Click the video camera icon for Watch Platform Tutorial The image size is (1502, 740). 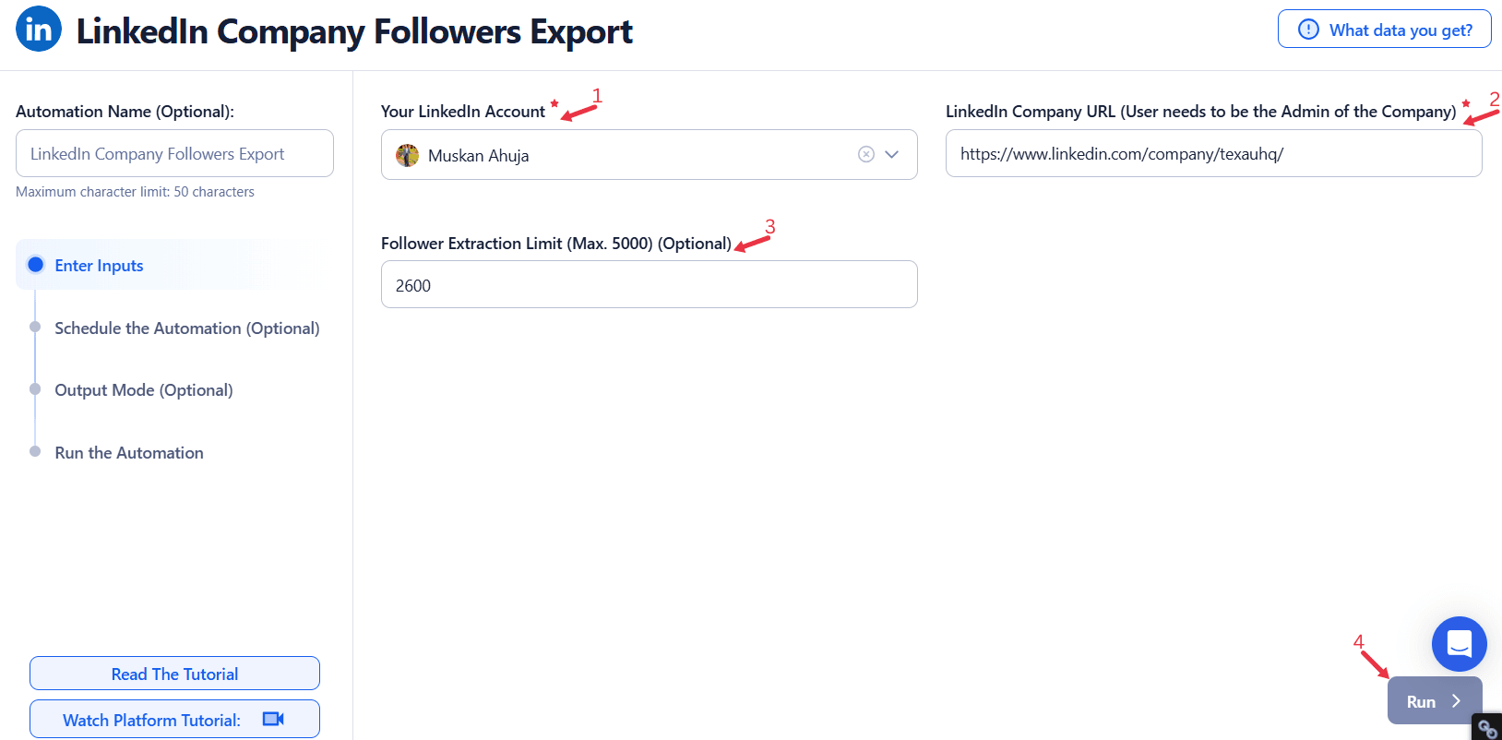(x=273, y=720)
